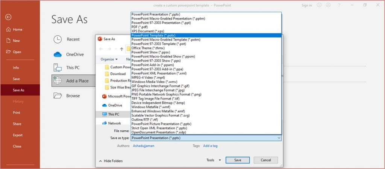385x169 pixels.
Task: Open the Home page in the sidebar
Action: coord(14,29)
